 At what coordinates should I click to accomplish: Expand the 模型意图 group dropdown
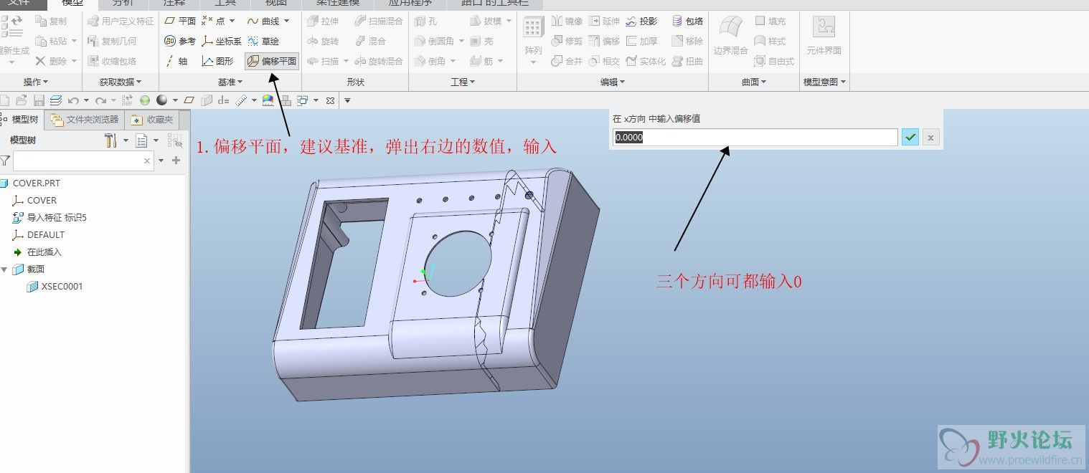pyautogui.click(x=824, y=82)
